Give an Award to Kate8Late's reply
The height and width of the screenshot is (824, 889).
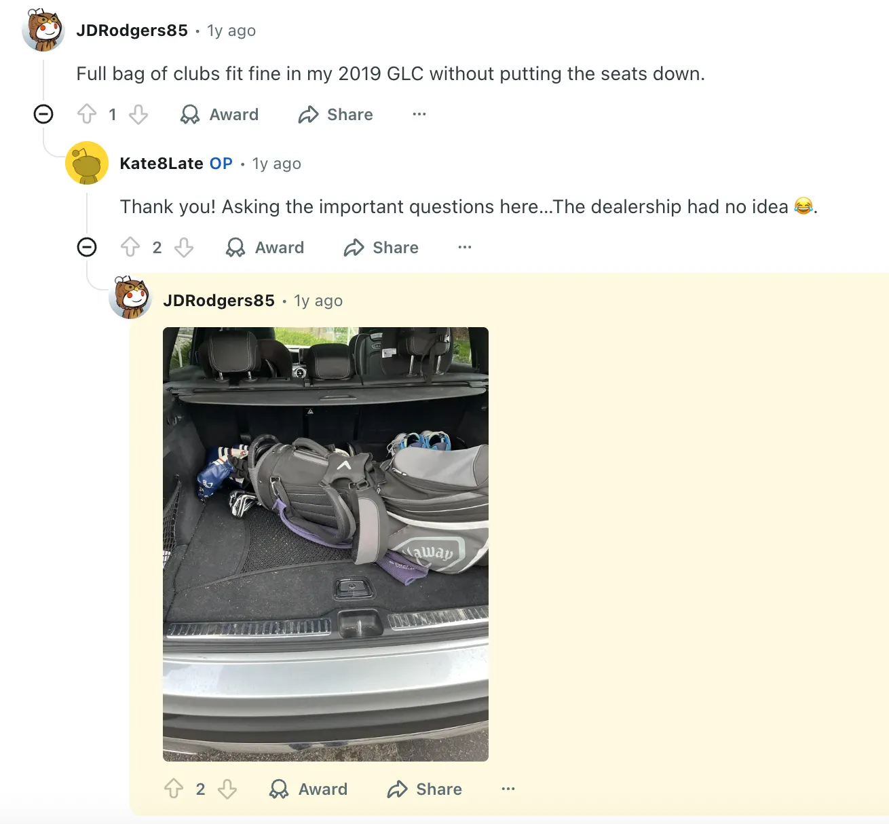click(x=265, y=247)
